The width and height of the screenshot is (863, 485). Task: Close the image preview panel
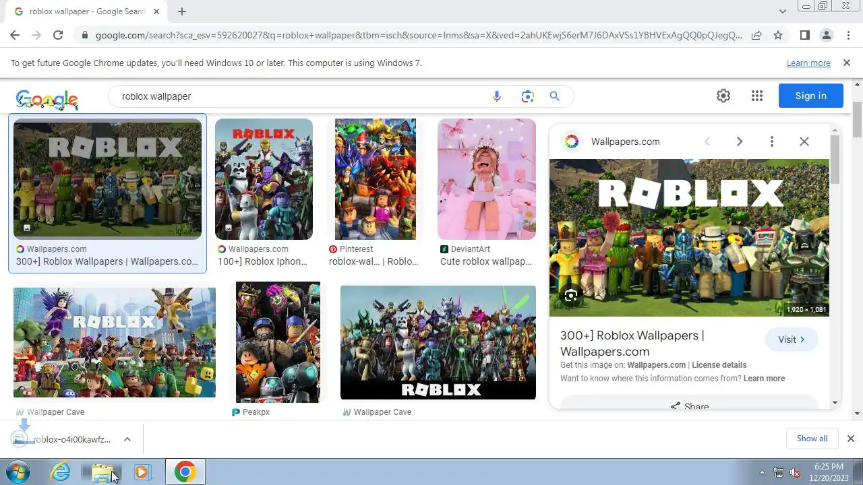click(804, 141)
